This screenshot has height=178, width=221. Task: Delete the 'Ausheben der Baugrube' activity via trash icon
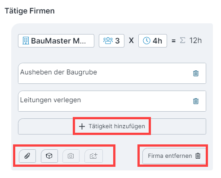[196, 73]
